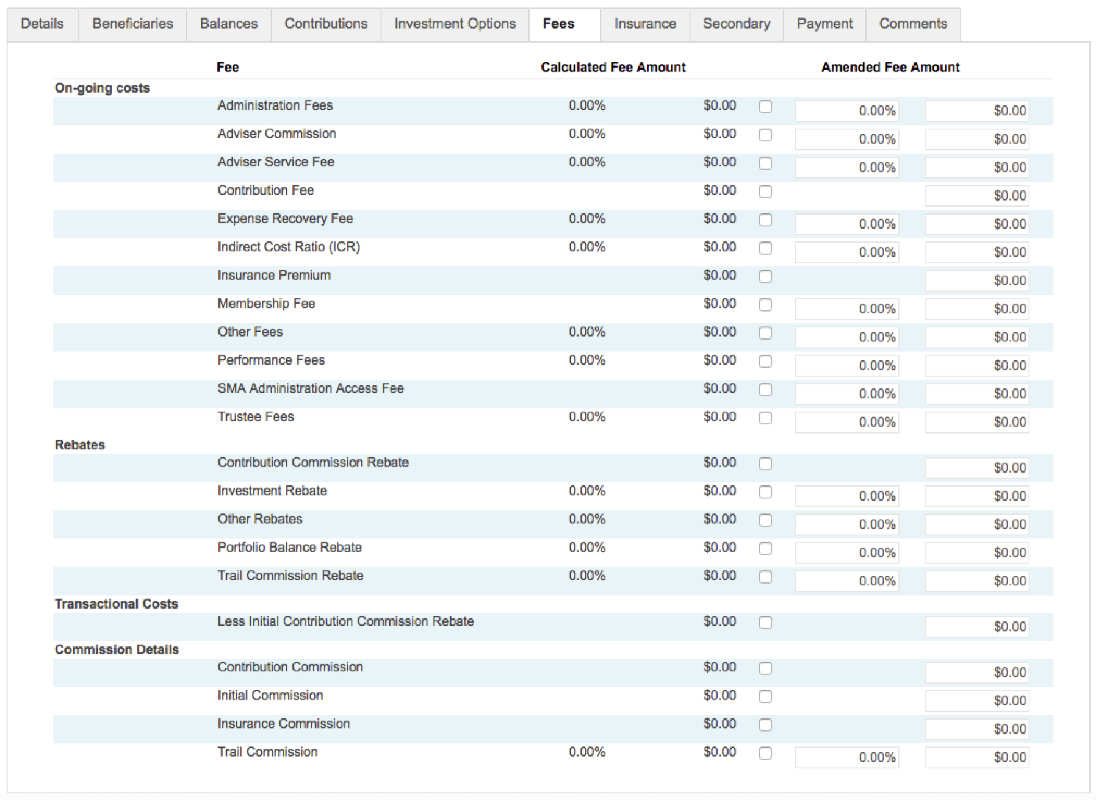
Task: Go to the Balances tab
Action: (x=229, y=24)
